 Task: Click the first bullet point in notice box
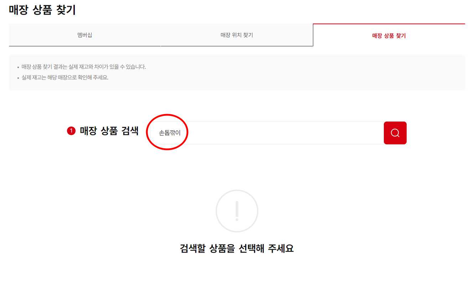coord(18,67)
